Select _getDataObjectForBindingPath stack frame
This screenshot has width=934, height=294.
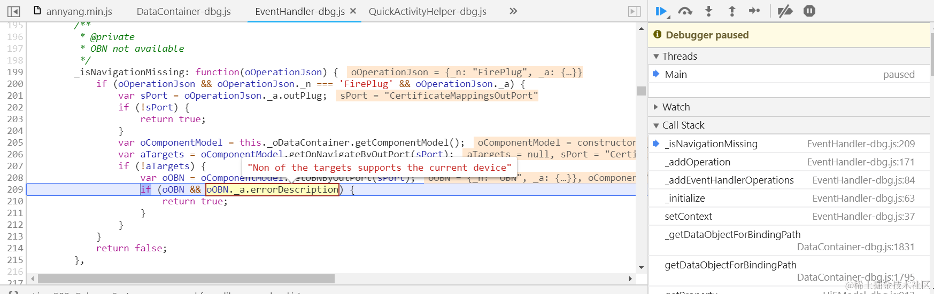coord(789,241)
